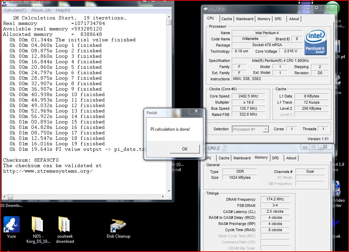Click the Bus Speed 130.7 MHz field
The image size is (349, 252).
tap(249, 109)
